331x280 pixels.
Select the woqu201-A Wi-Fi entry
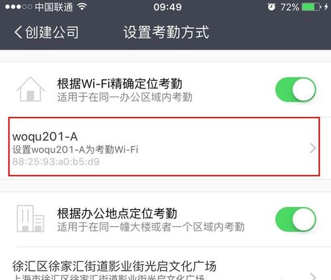coord(164,147)
